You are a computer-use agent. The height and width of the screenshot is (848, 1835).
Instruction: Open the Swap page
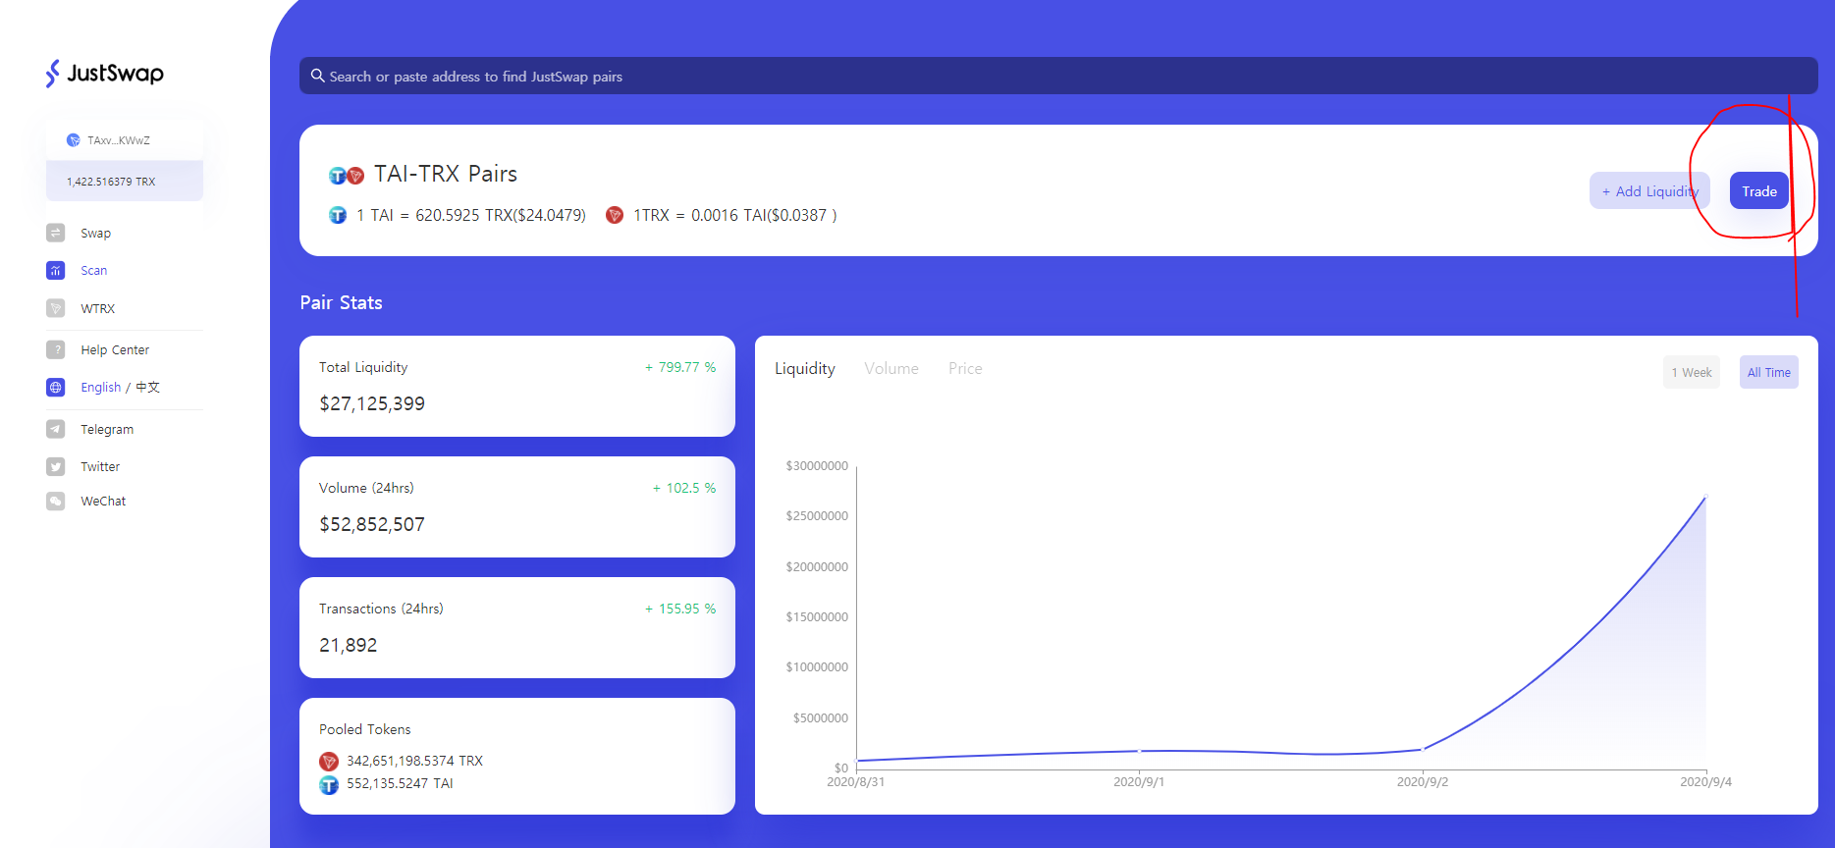click(x=95, y=234)
